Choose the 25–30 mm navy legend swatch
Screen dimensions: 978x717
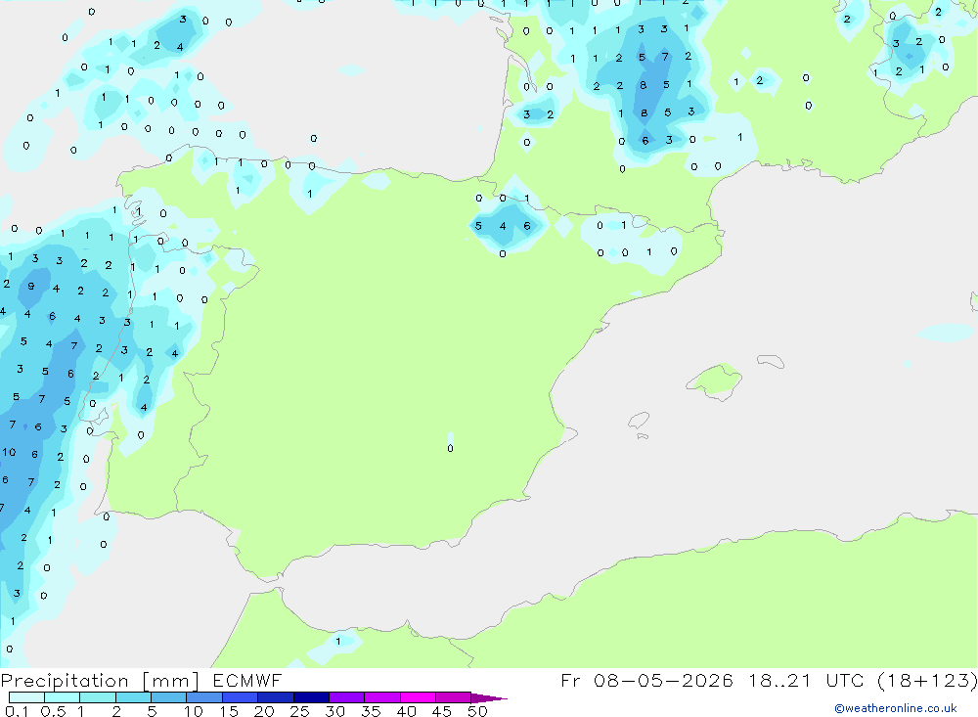point(311,697)
